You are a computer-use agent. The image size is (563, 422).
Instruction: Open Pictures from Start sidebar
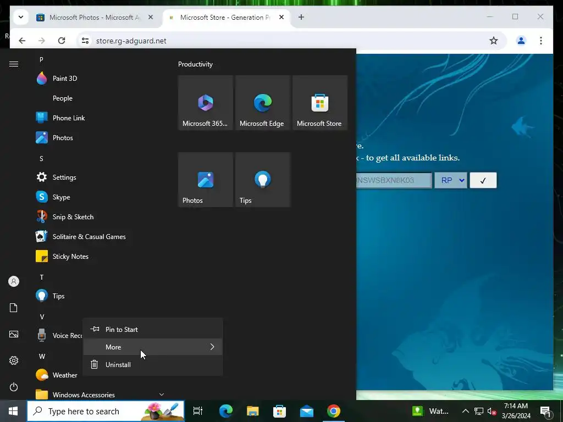tap(14, 334)
